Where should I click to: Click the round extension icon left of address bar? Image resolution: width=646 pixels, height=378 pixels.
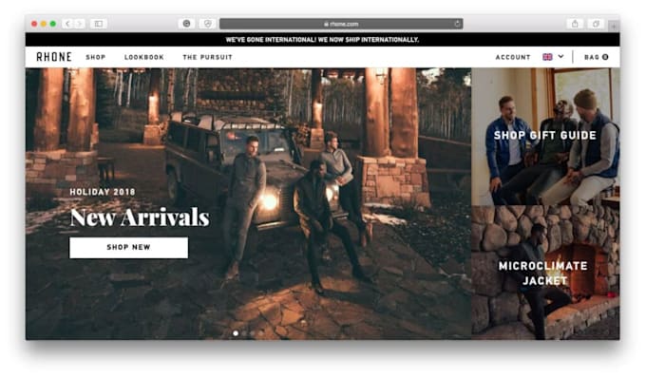click(x=186, y=24)
